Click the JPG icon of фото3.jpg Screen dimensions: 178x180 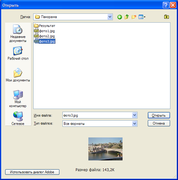pyautogui.click(x=36, y=41)
